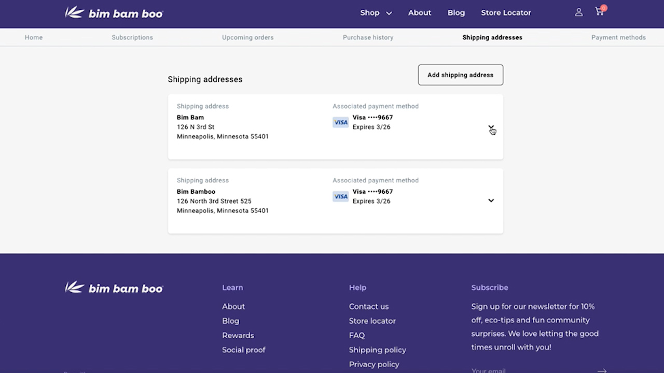Open the user account icon

[579, 12]
